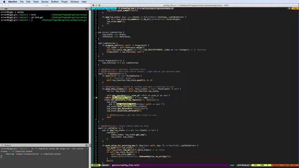Click 'struct PrepareCall' definition line

click(x=111, y=61)
